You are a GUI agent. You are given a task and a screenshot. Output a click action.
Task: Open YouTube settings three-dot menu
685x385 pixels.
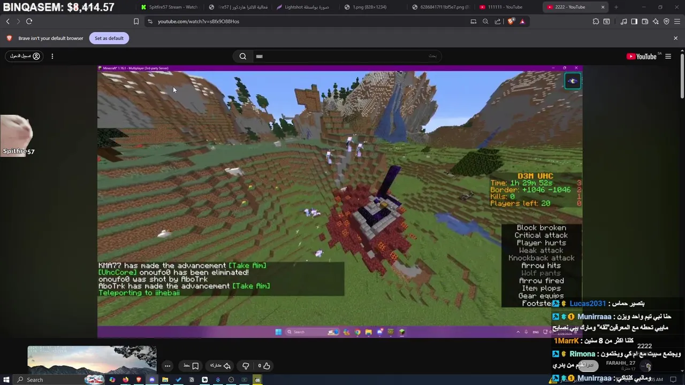point(52,56)
